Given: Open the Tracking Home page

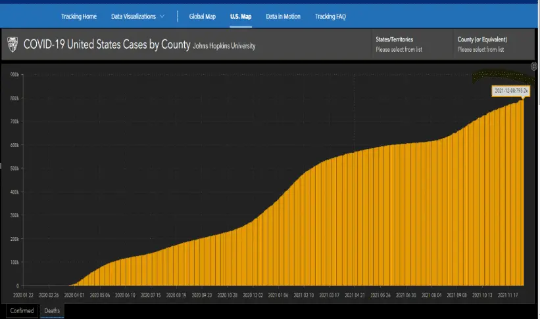Looking at the screenshot, I should (79, 16).
